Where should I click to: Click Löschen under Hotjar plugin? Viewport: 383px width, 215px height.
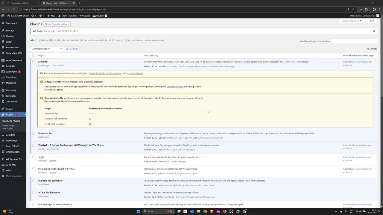52,161
